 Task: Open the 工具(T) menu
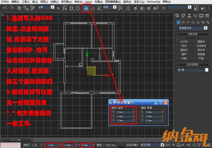pos(26,2)
